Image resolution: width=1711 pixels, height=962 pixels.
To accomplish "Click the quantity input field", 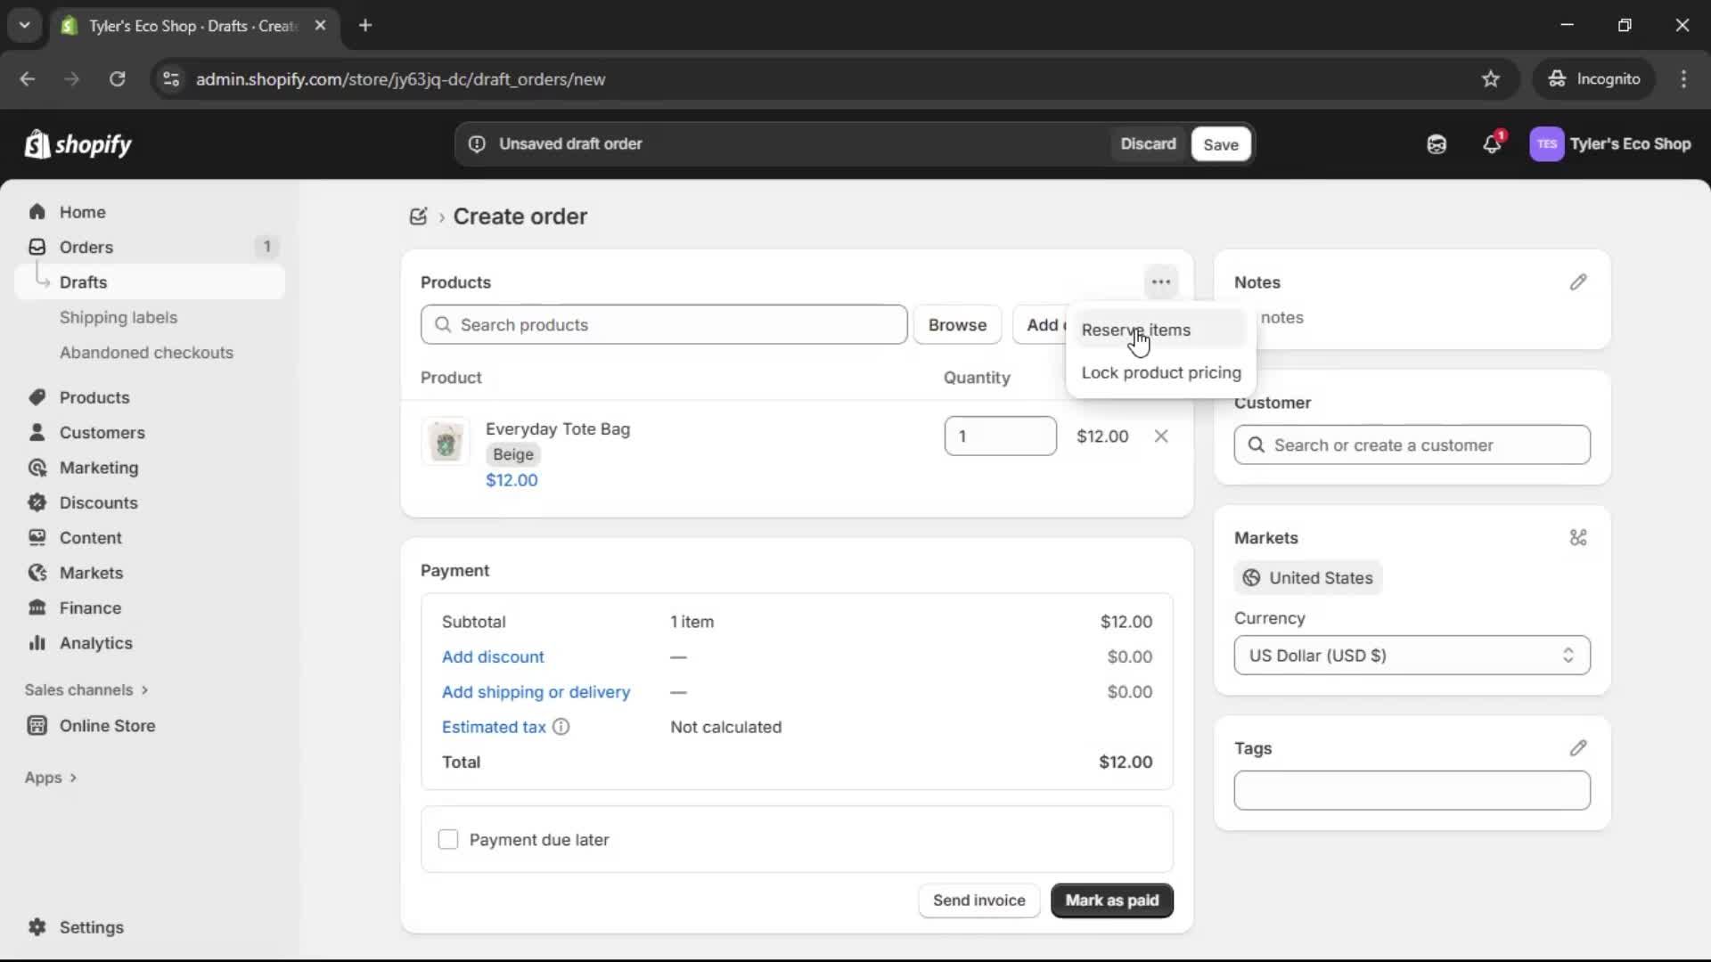I will coord(1000,436).
